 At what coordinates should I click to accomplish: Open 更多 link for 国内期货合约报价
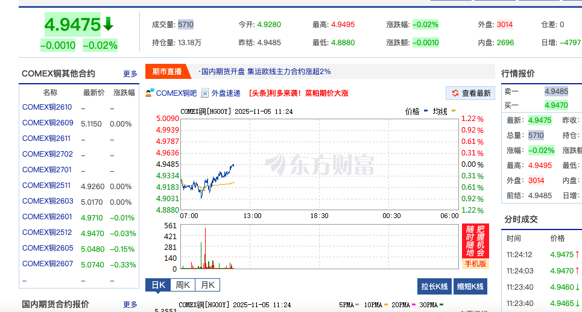tap(130, 304)
